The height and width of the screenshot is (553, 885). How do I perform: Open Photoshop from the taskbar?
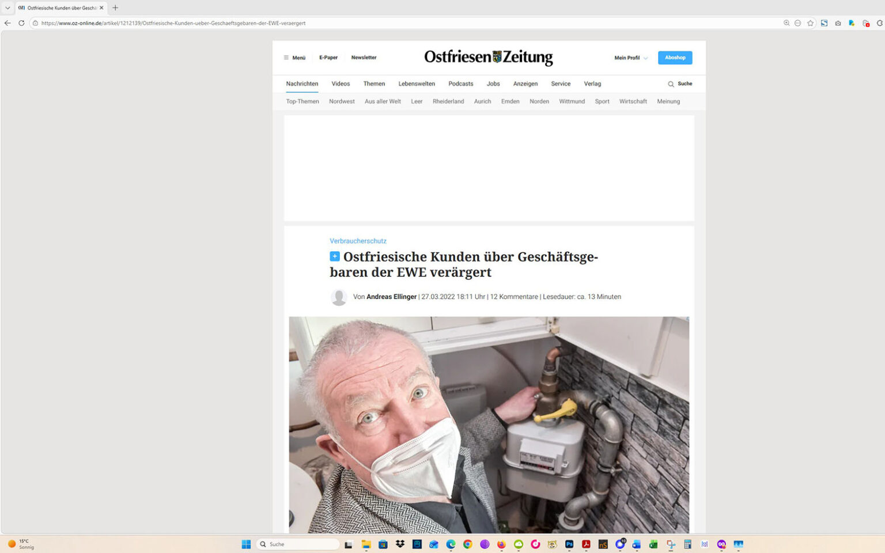point(569,544)
